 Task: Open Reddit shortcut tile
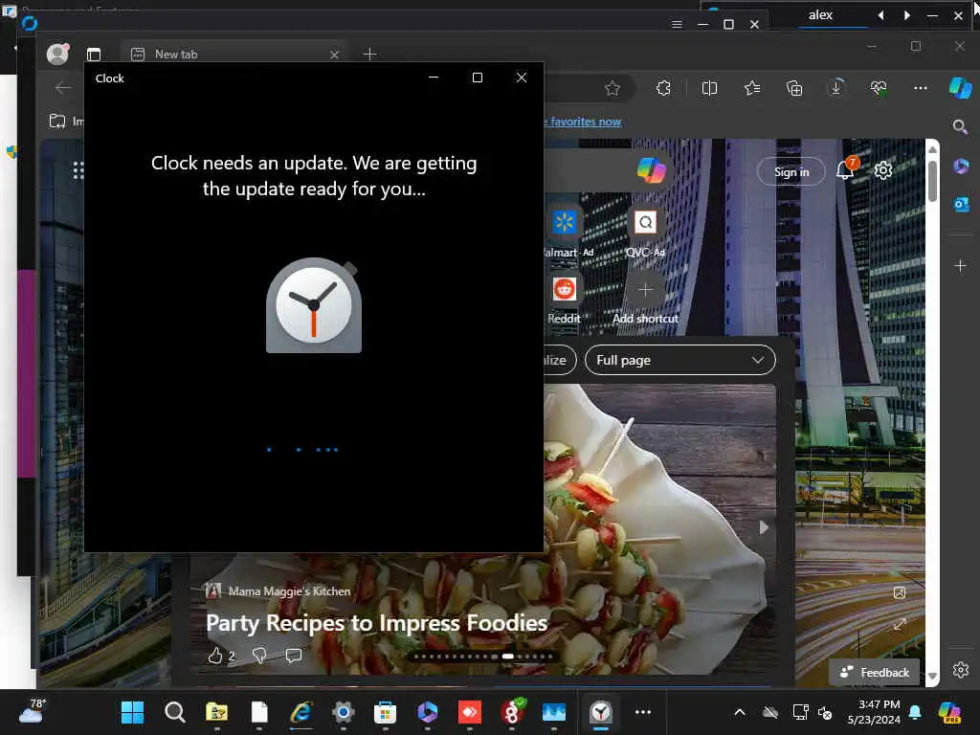tap(565, 289)
